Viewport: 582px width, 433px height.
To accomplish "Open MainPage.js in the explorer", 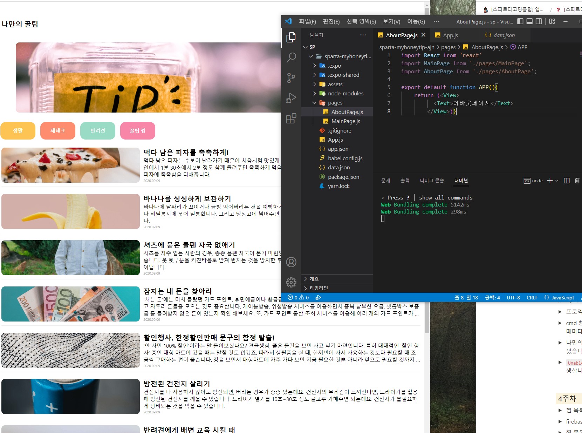I will tap(337, 121).
